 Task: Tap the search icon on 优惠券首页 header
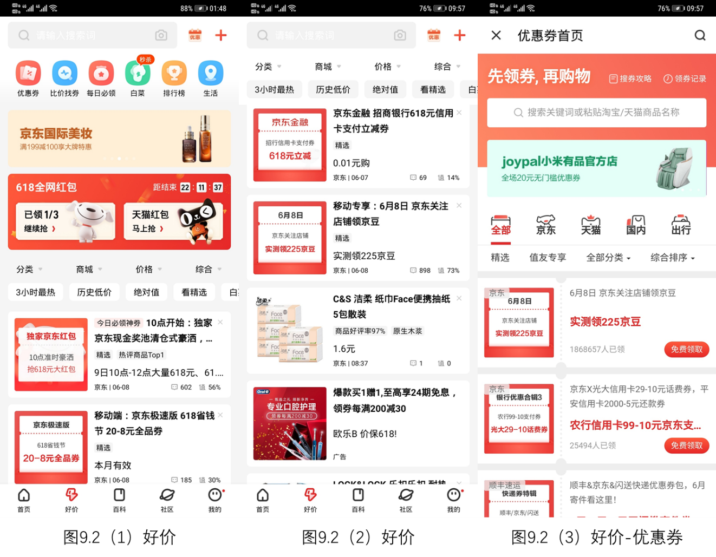(700, 35)
